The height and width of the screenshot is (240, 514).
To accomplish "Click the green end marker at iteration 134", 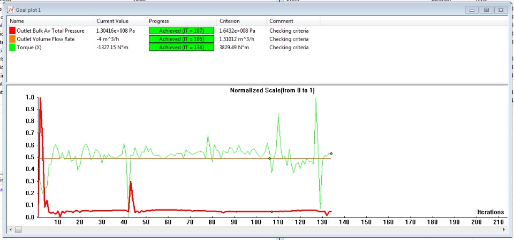I will pos(331,153).
